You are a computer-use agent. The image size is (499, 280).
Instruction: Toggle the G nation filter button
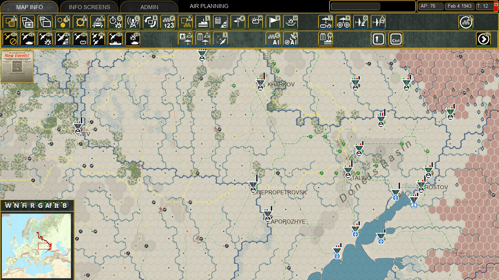click(x=40, y=206)
